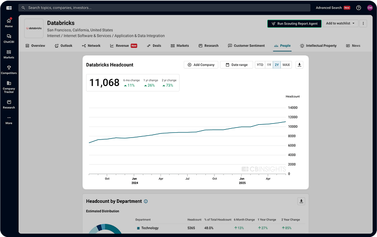Open the user profile avatar
The image size is (377, 237).
pos(370,8)
